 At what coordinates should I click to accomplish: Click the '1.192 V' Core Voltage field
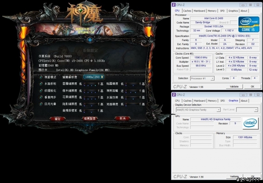coord(229,31)
